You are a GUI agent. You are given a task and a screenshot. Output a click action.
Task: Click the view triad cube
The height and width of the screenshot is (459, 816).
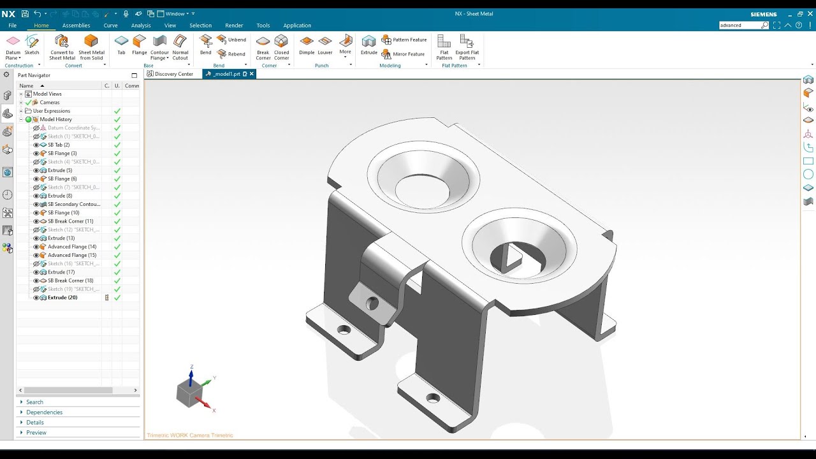[189, 394]
